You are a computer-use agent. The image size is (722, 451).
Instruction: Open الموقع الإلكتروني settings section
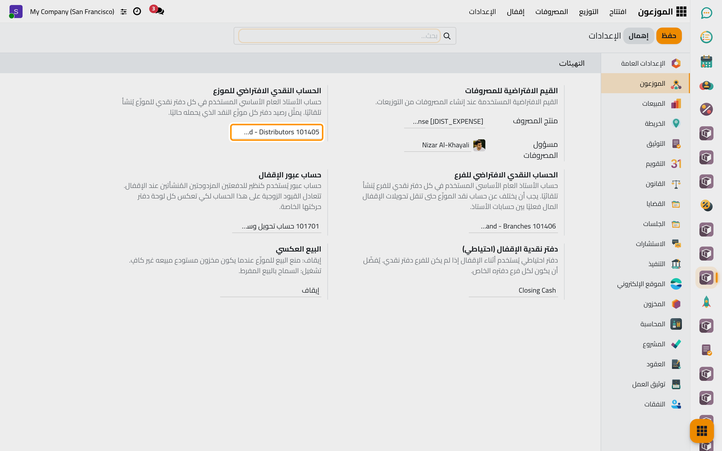(645, 284)
